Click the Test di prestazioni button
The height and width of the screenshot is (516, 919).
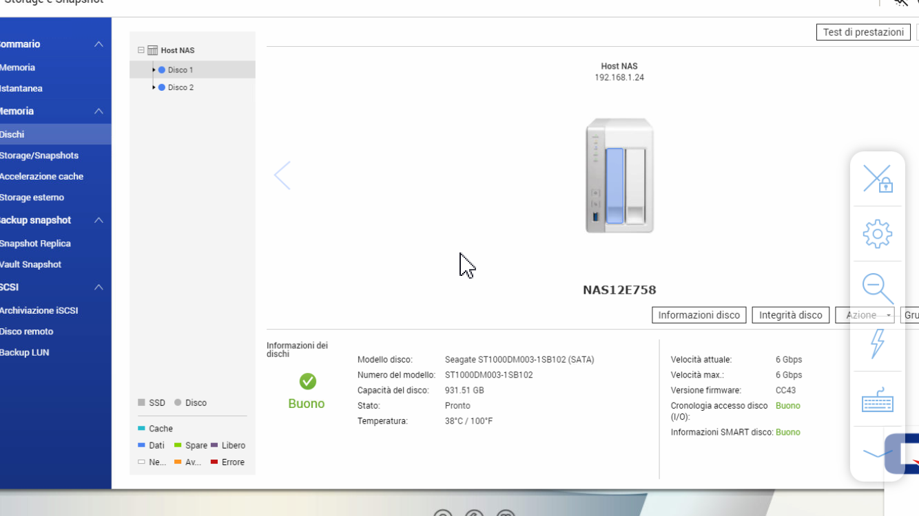click(863, 32)
